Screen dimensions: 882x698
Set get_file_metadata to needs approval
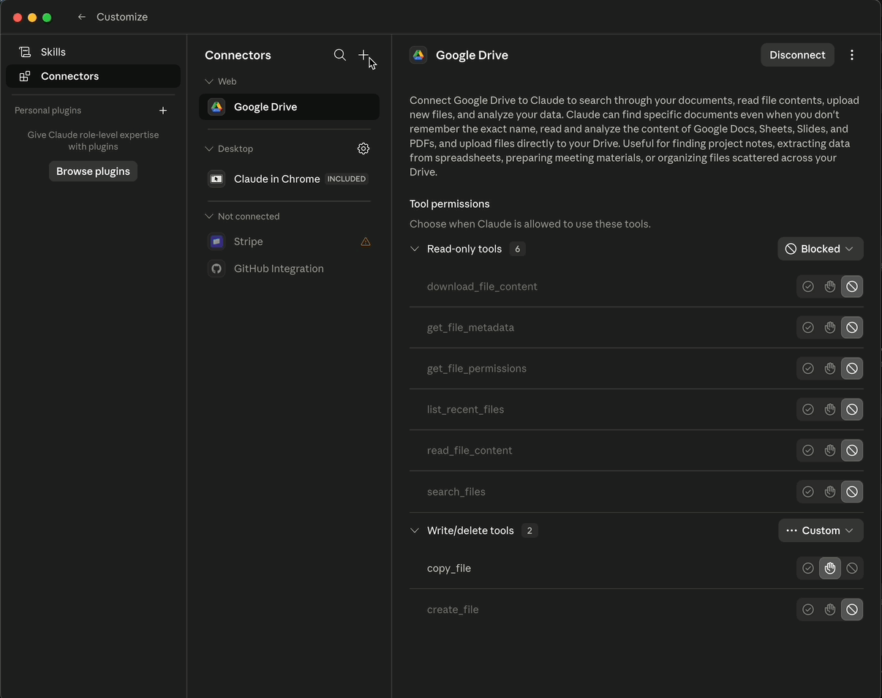830,328
